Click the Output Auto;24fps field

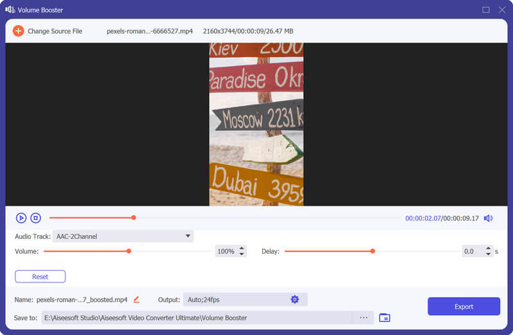point(246,299)
